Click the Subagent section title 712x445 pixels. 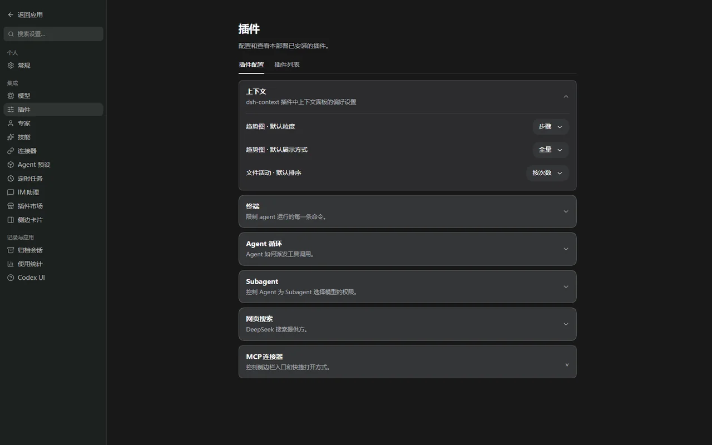point(262,281)
